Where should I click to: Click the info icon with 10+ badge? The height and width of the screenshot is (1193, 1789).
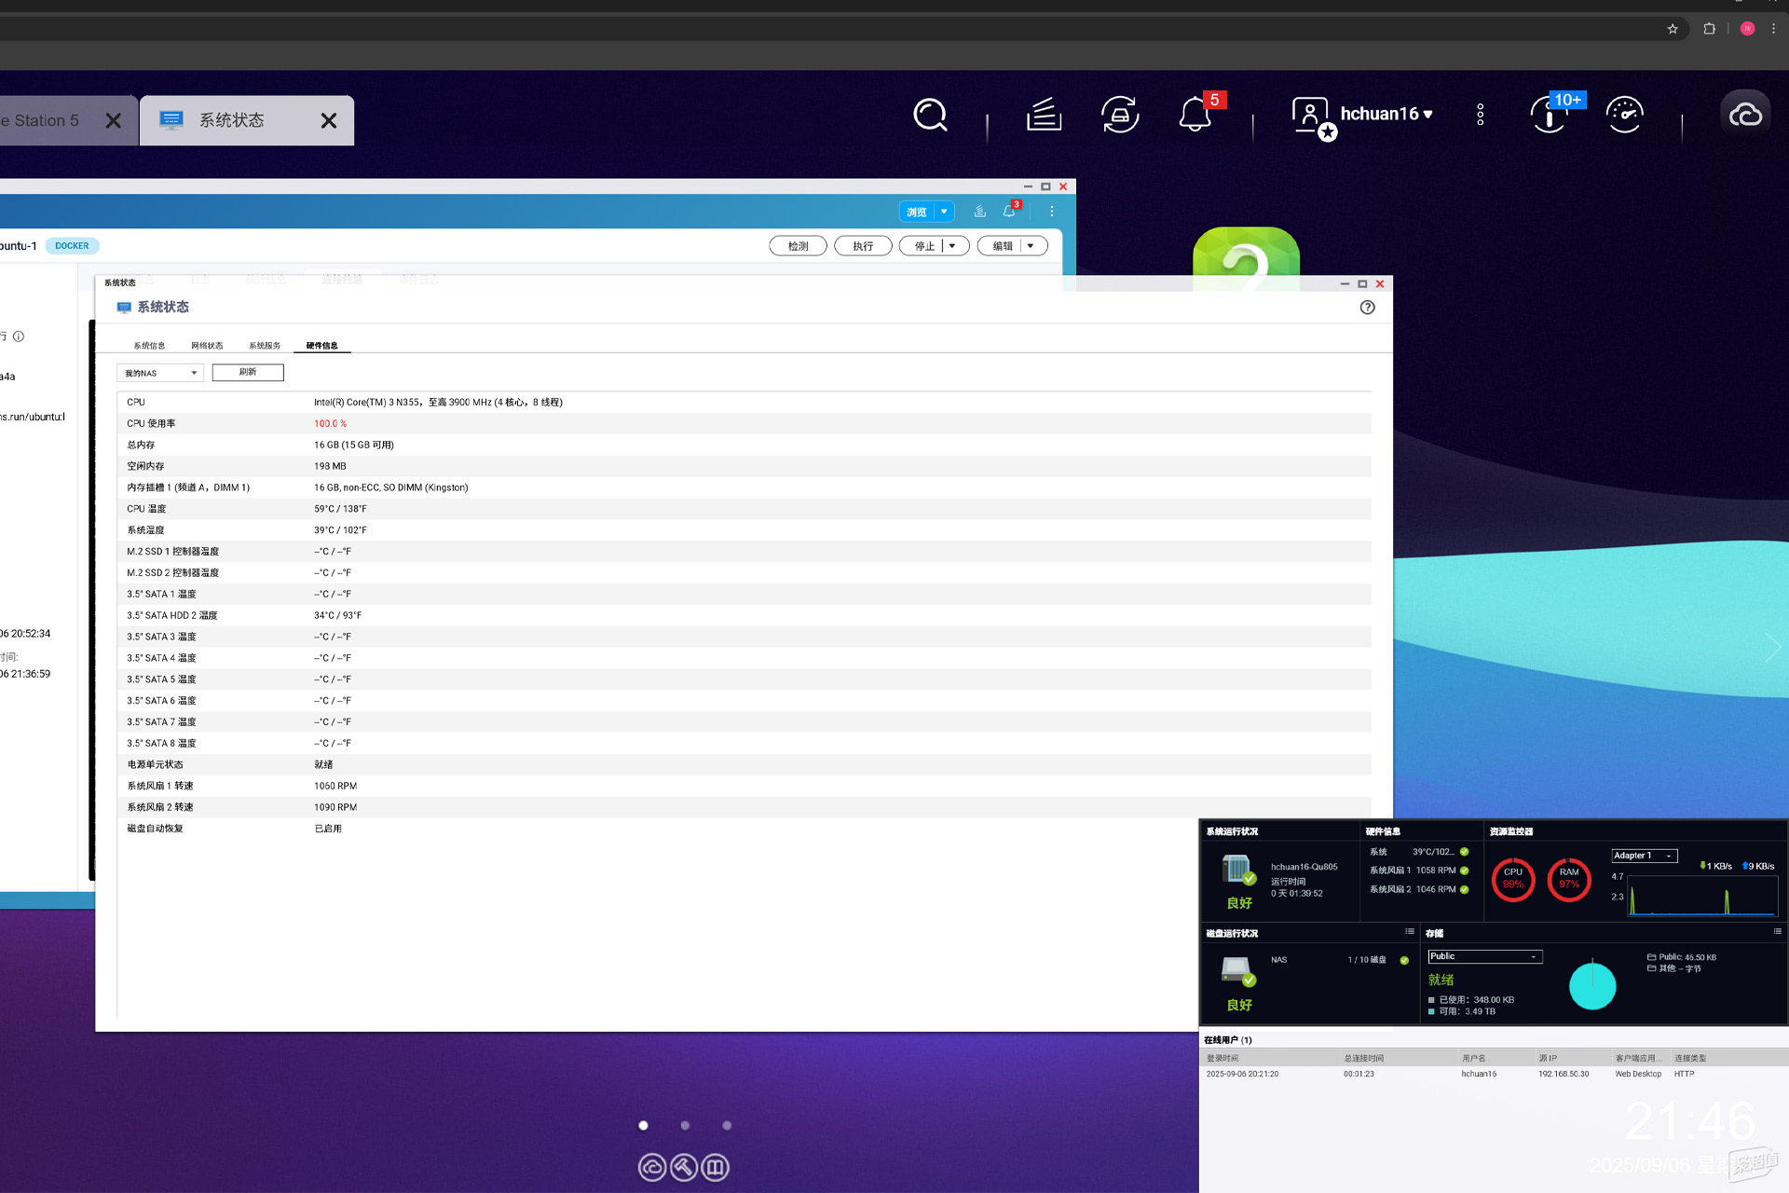(x=1549, y=115)
